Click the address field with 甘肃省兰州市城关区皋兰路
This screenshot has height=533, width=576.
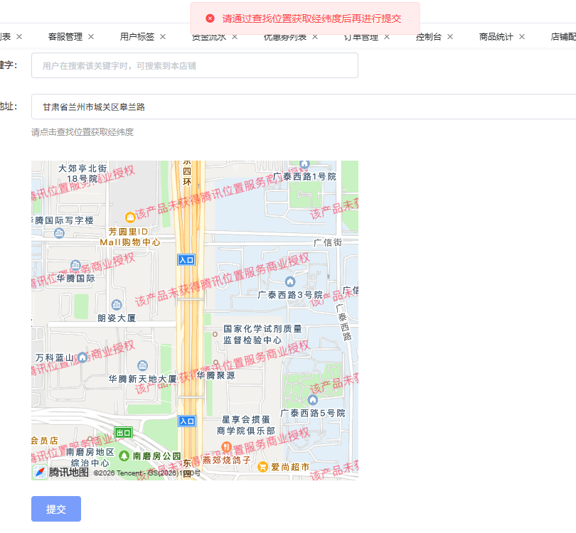pos(304,107)
